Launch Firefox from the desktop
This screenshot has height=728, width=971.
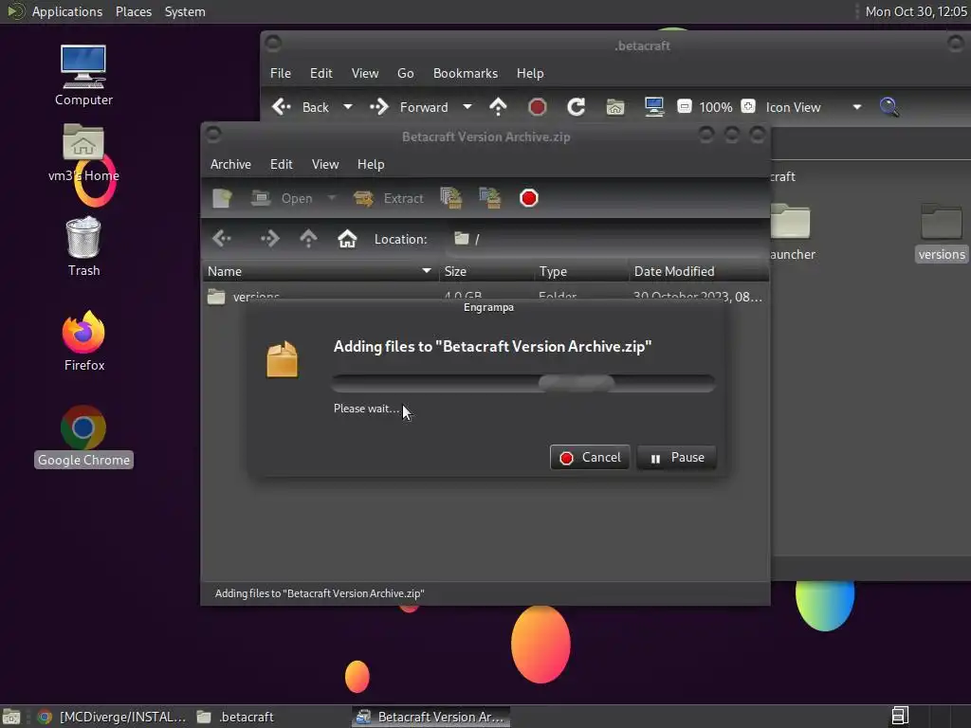(83, 340)
